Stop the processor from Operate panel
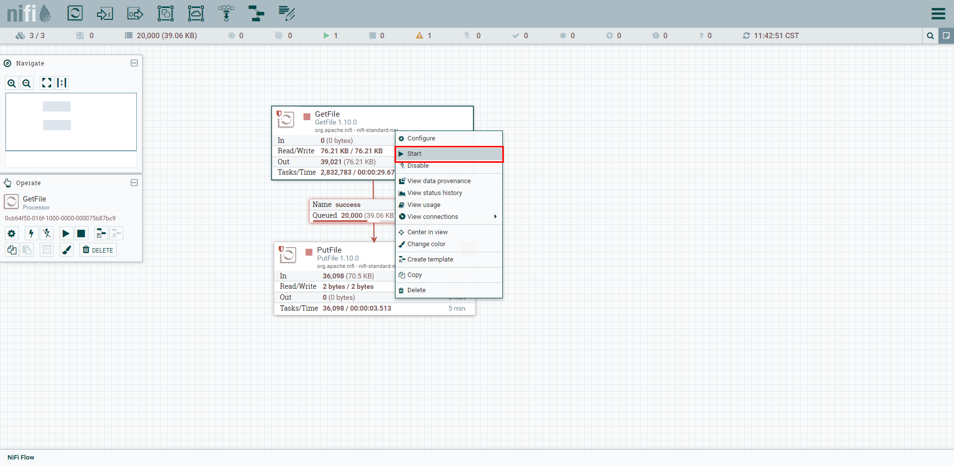This screenshot has height=465, width=954. pos(81,233)
